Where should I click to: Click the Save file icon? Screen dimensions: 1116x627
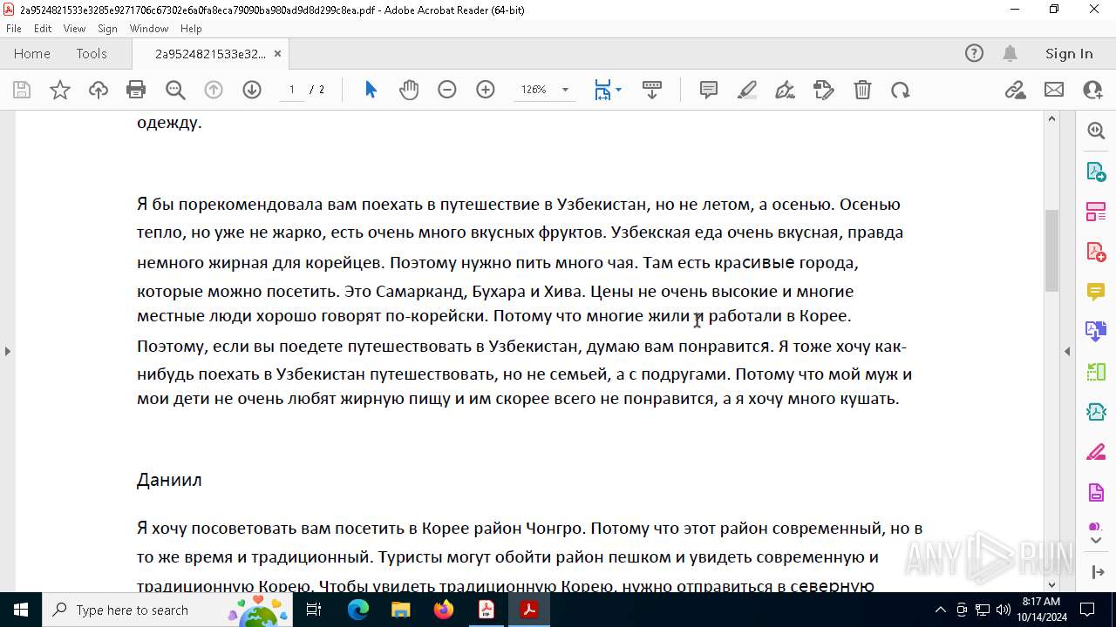[22, 90]
